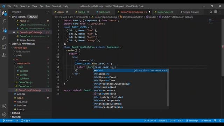Expand the Timeline section
The width and height of the screenshot is (224, 126).
(x=10, y=117)
